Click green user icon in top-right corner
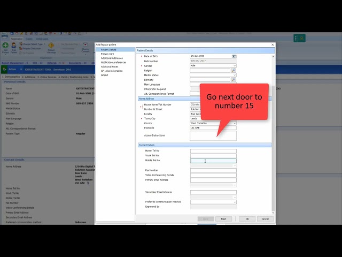 point(302,38)
